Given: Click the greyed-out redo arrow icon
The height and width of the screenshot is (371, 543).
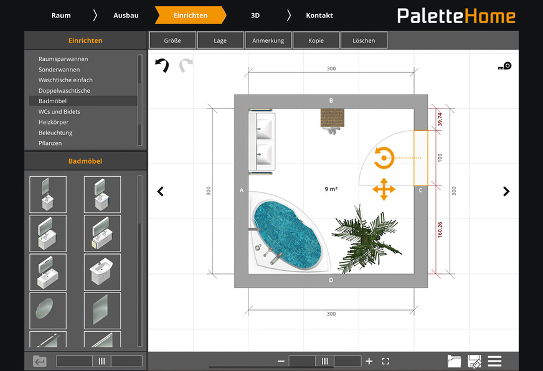Looking at the screenshot, I should point(186,65).
